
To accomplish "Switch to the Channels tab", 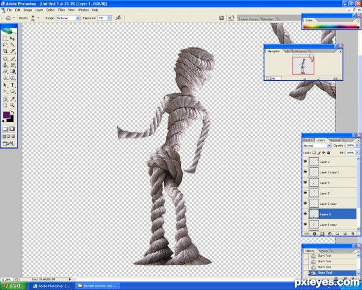I will [x=334, y=140].
